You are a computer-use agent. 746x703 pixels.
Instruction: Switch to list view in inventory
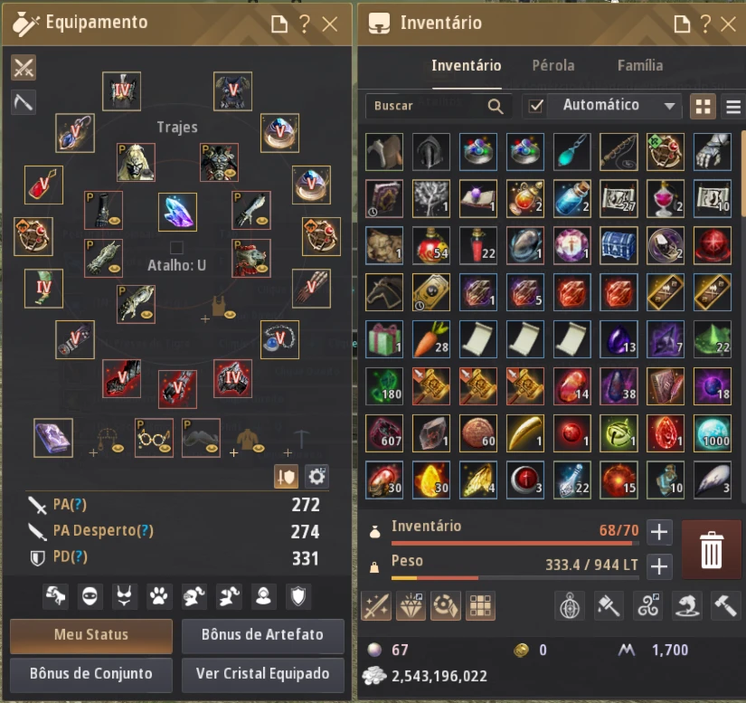click(x=733, y=106)
